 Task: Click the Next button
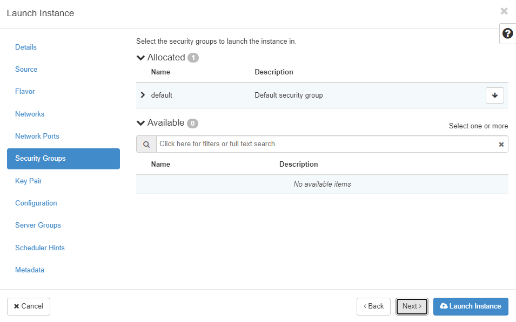tap(412, 306)
